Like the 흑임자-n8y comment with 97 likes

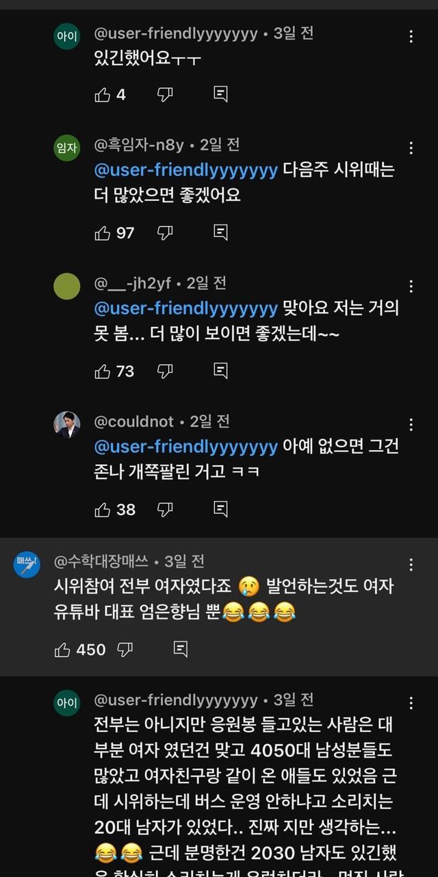[x=103, y=233]
